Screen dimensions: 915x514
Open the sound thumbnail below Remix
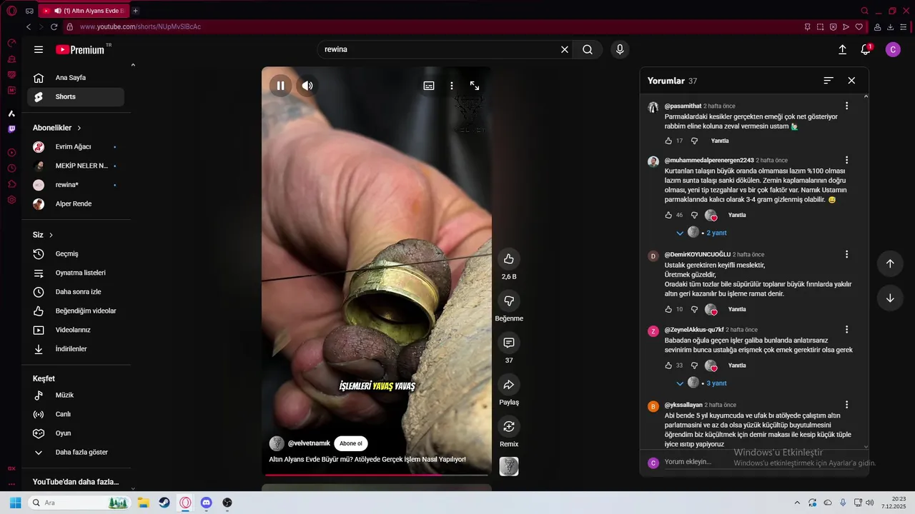click(509, 466)
